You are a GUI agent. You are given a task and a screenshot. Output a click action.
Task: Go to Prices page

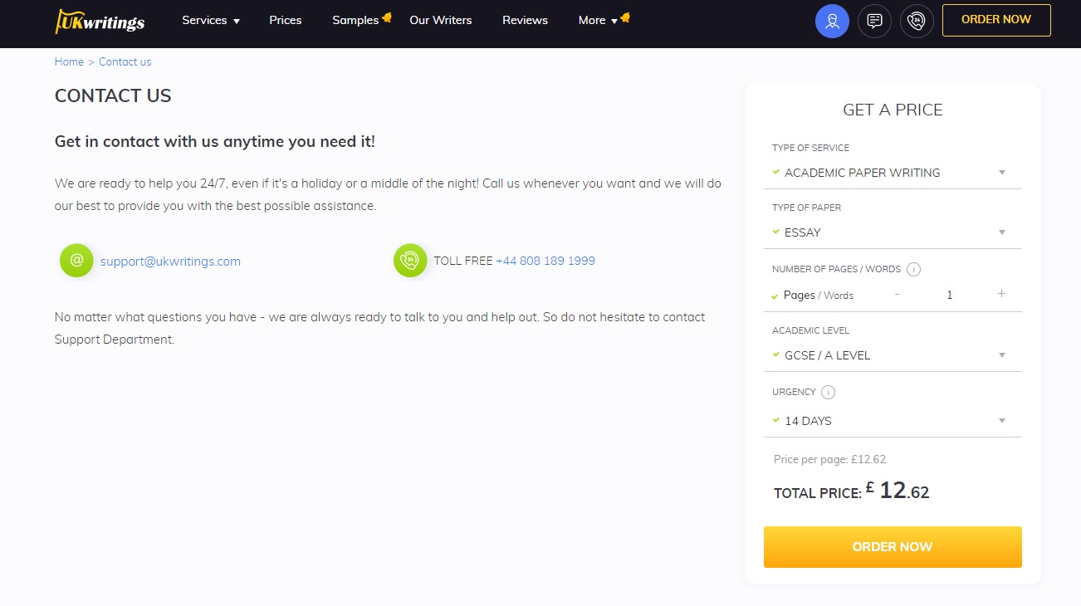tap(286, 20)
